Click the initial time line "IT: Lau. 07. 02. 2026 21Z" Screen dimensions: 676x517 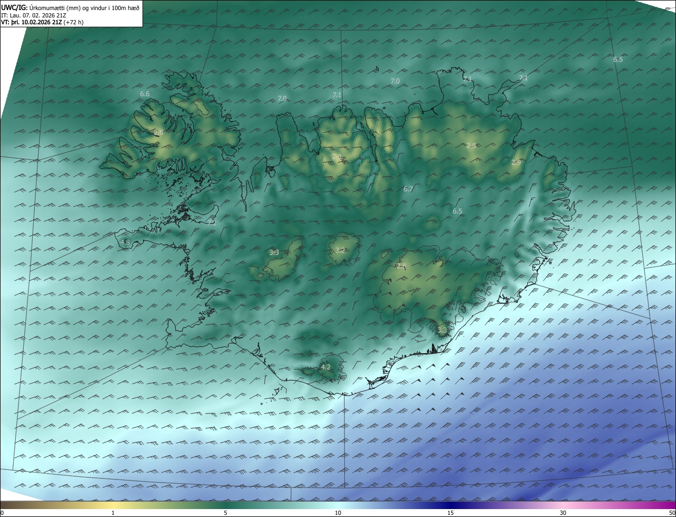[x=33, y=15]
